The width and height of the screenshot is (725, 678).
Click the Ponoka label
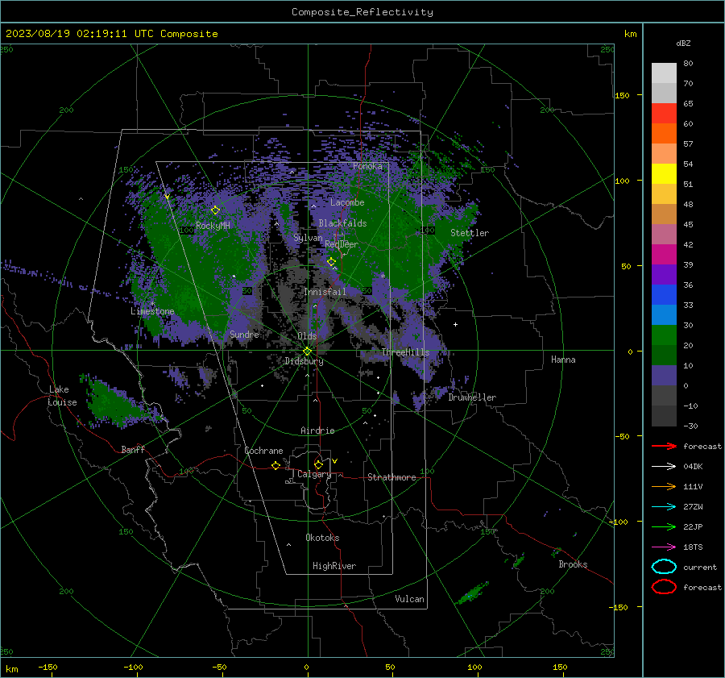(367, 166)
